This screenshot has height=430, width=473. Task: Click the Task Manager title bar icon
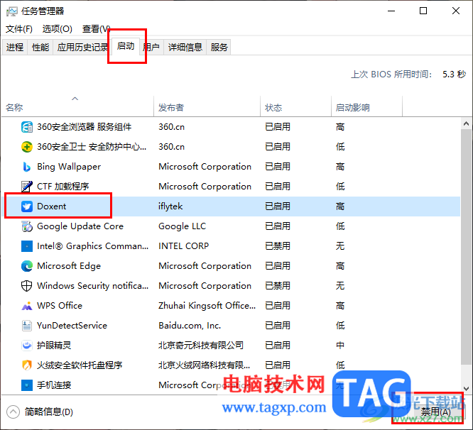tap(12, 11)
